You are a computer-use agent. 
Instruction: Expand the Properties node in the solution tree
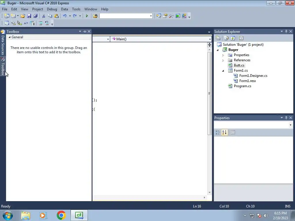point(223,55)
